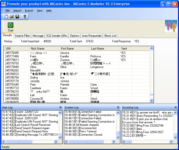Image resolution: width=179 pixels, height=150 pixels.
Task: Open the View menu
Action: pyautogui.click(x=40, y=11)
